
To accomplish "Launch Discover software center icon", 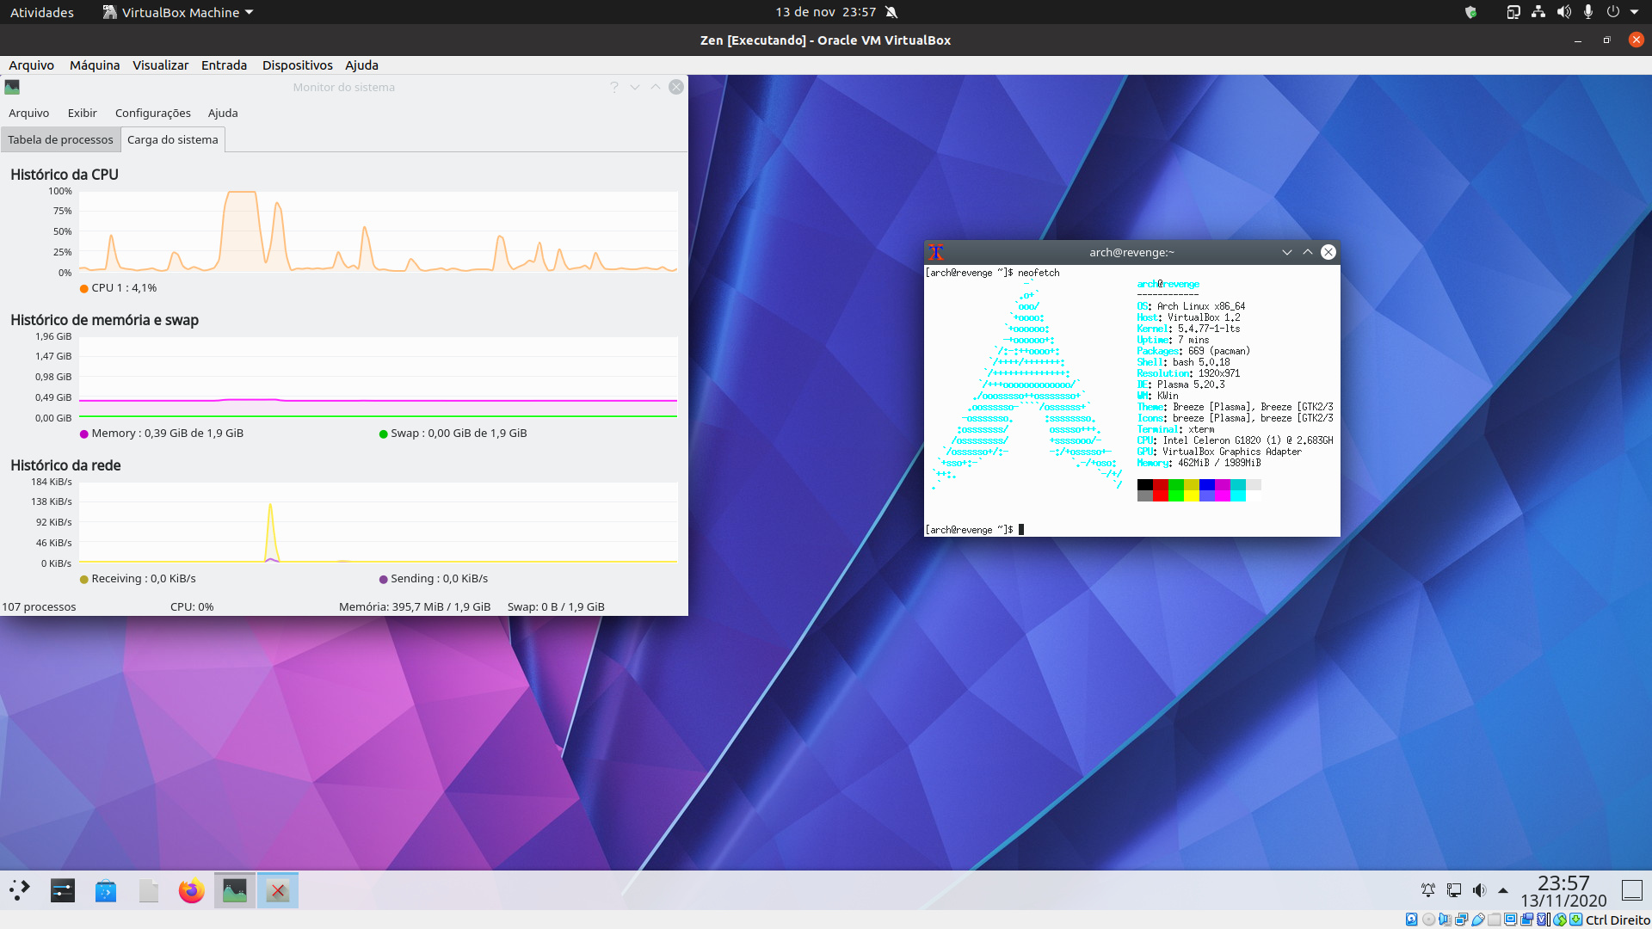I will click(x=106, y=890).
